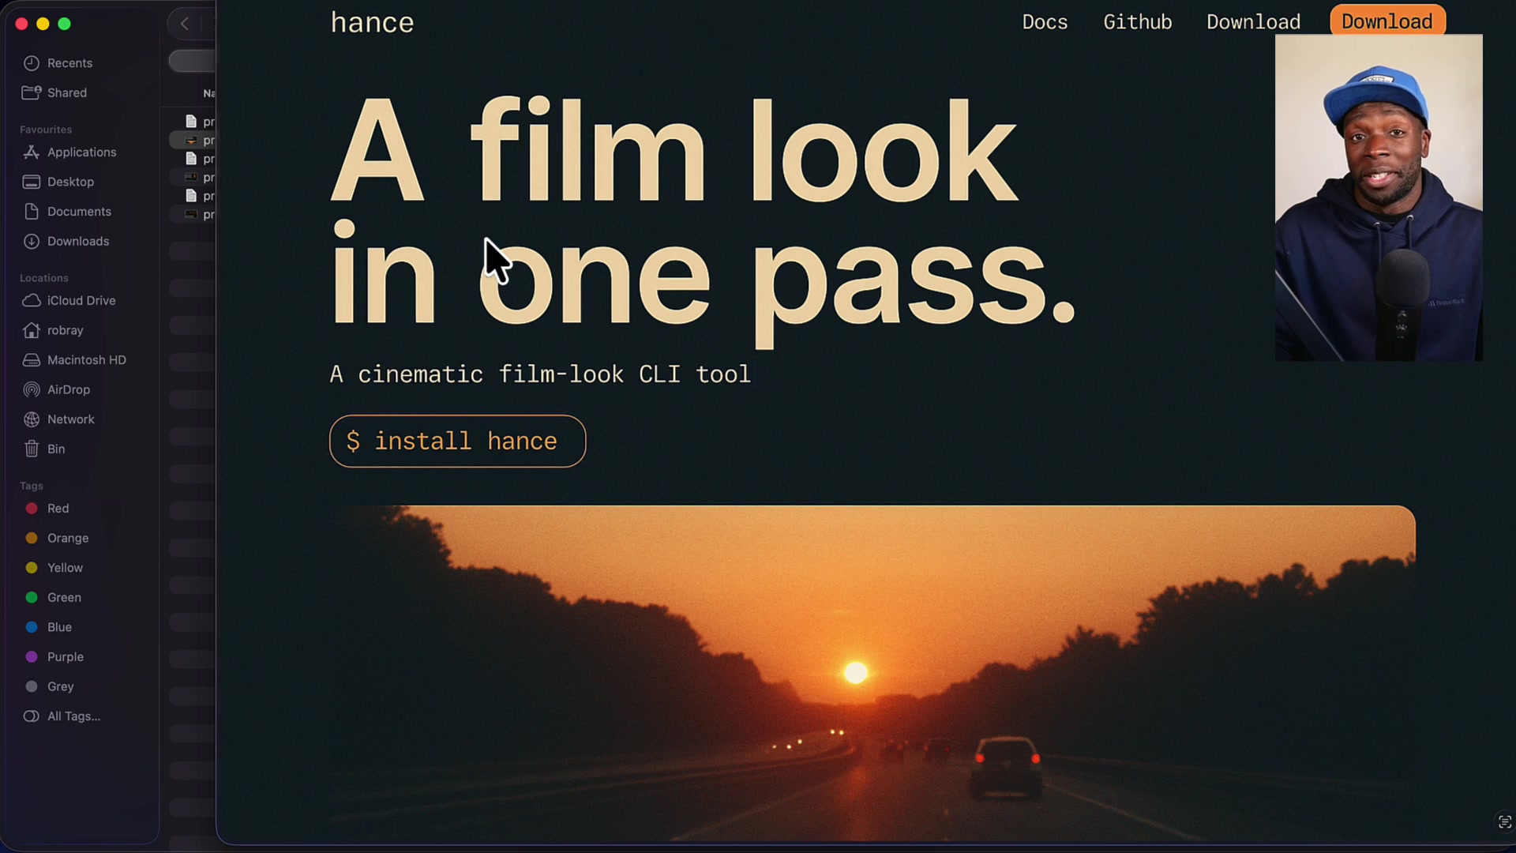Click the tagline 'A cinematic film-look CLI tool'
This screenshot has width=1516, height=853.
point(539,374)
